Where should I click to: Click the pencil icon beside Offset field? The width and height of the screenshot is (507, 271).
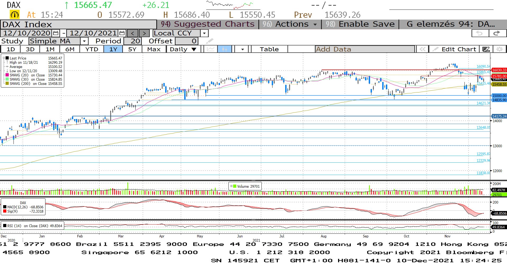pos(210,41)
